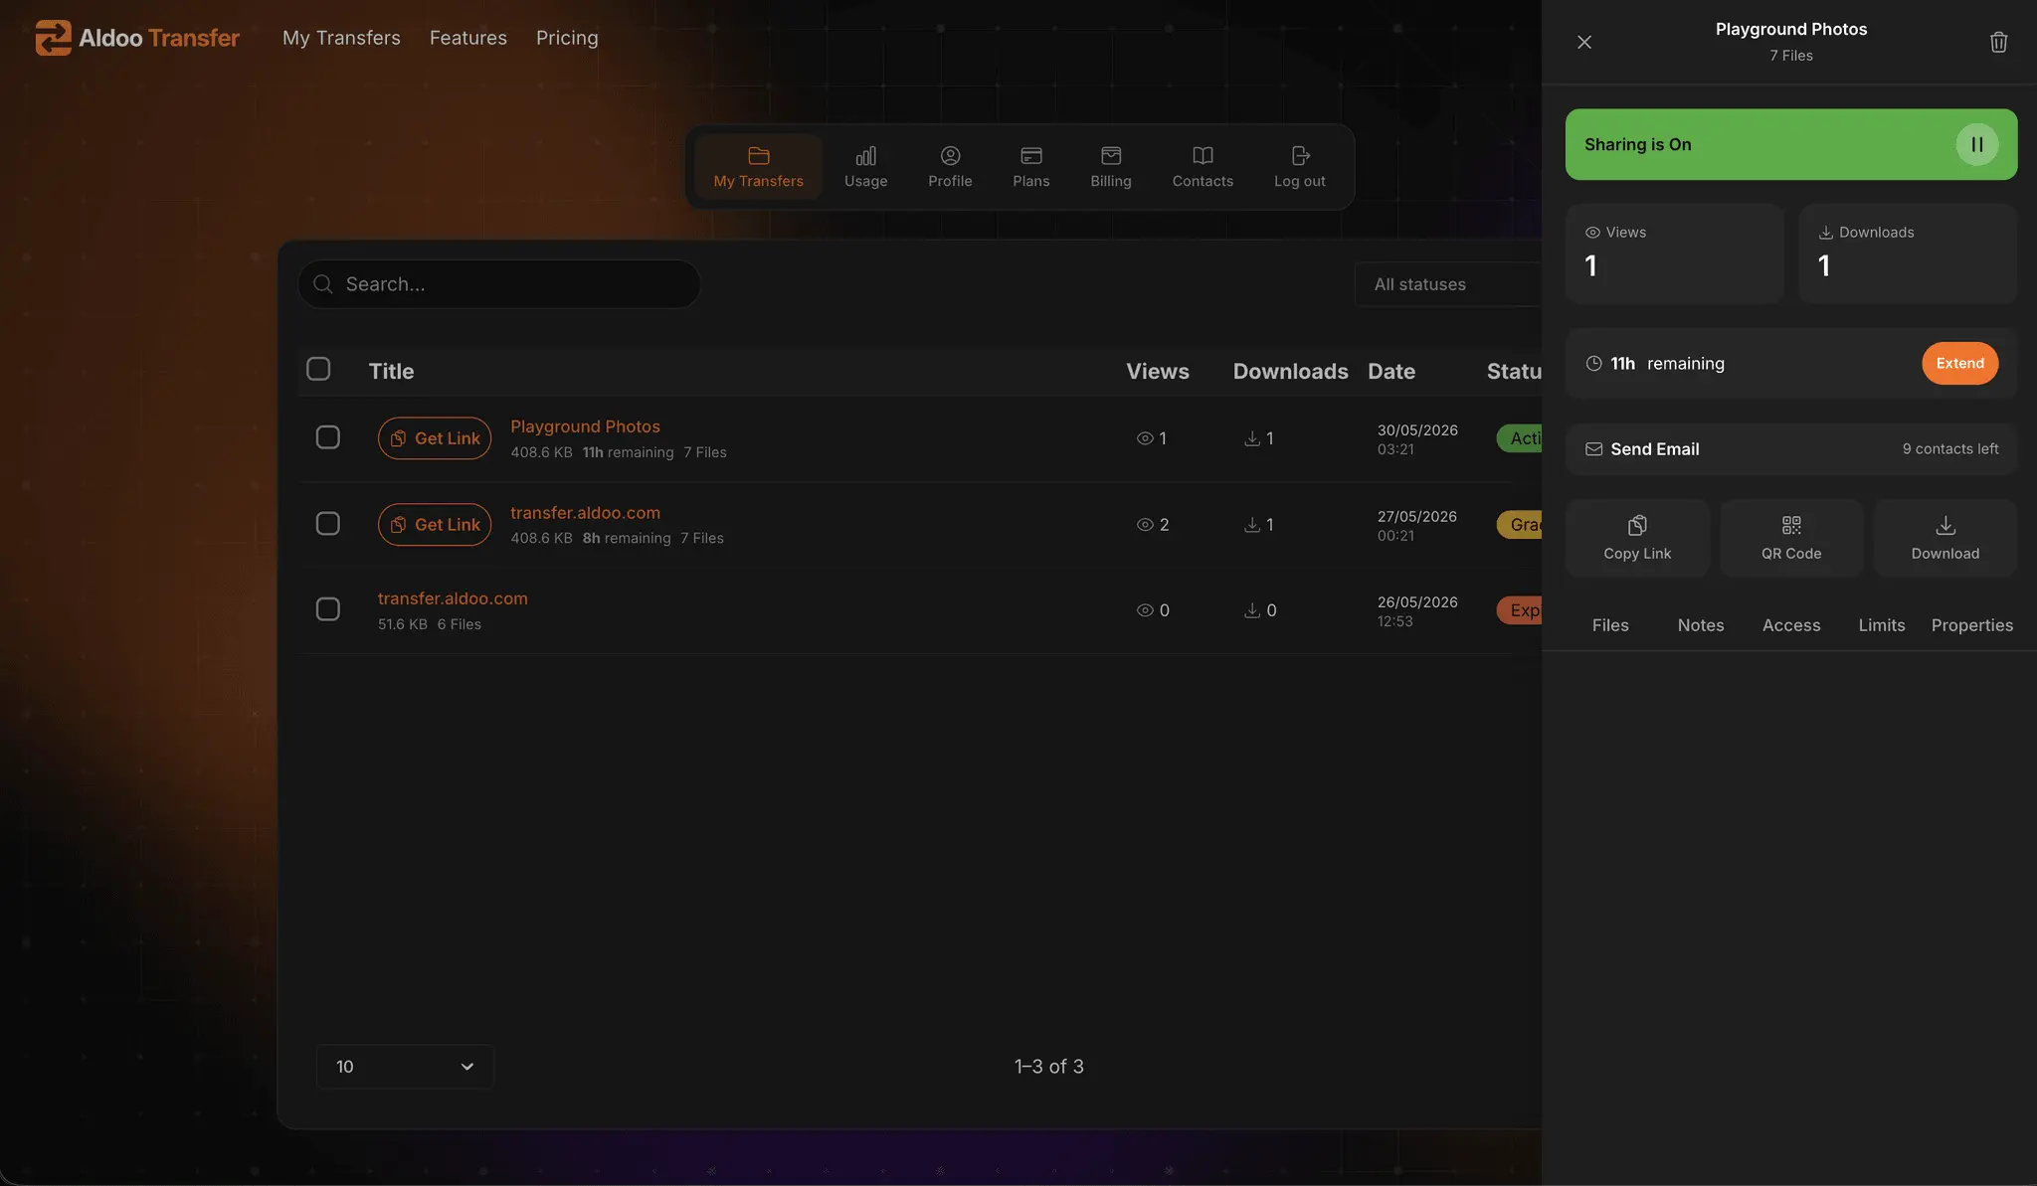2037x1186 pixels.
Task: Click the downloads icon in Playground Photos row
Action: coord(1252,438)
